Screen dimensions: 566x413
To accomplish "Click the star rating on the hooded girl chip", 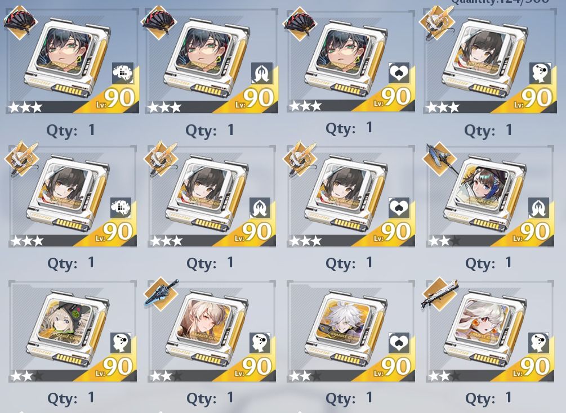I will (27, 376).
